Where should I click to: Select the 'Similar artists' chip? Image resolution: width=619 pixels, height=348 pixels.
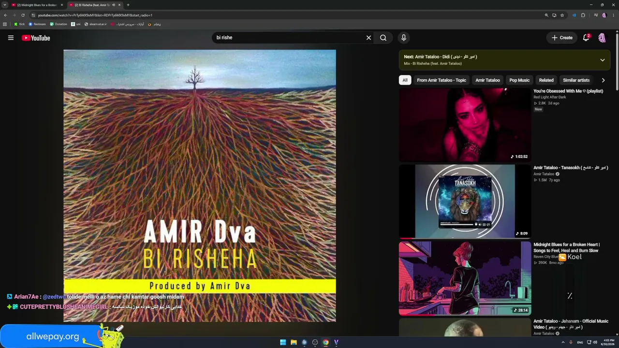576,80
